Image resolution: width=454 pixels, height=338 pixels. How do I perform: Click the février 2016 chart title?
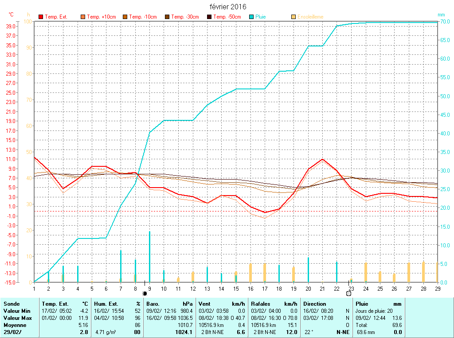(x=228, y=7)
